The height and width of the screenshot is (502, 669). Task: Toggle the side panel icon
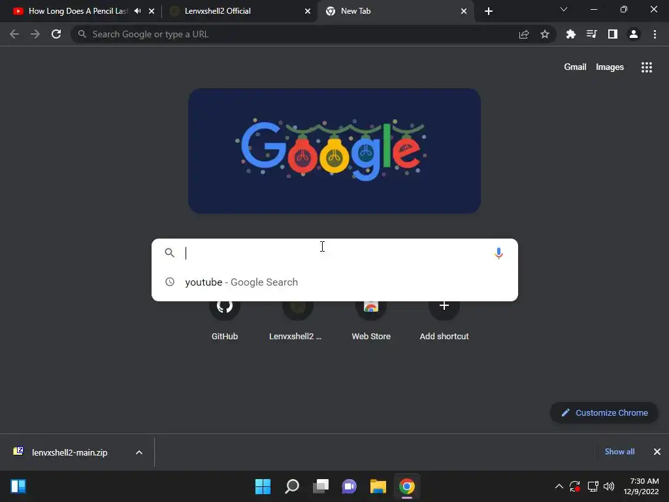pyautogui.click(x=613, y=34)
